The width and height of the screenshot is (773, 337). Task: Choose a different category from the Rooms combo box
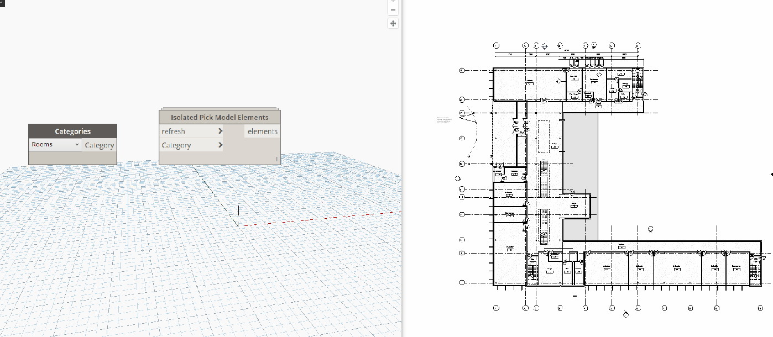coord(54,144)
